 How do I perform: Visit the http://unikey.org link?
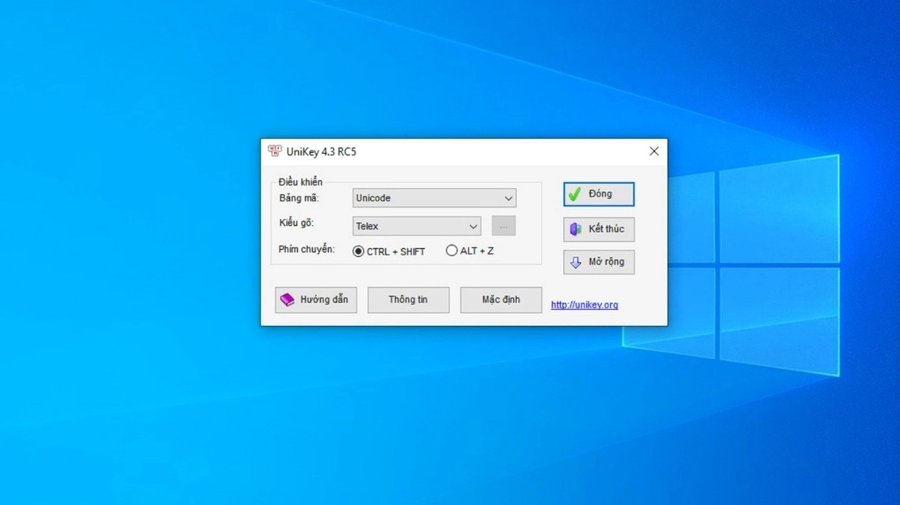click(584, 305)
